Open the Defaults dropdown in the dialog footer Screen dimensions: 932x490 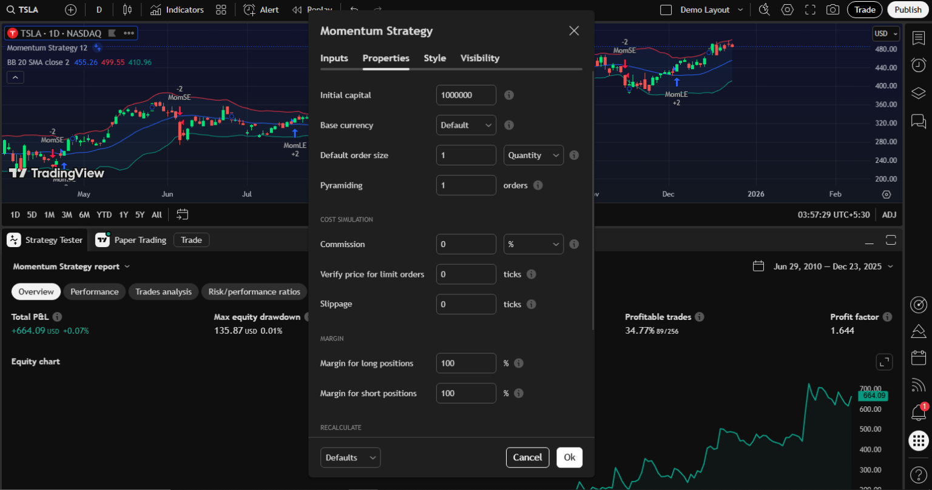point(350,457)
